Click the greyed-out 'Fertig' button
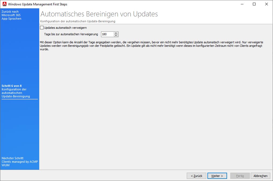This screenshot has width=273, height=181. (240, 176)
